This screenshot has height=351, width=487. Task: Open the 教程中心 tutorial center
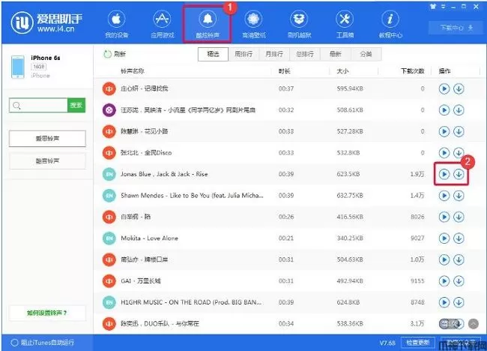(x=391, y=22)
